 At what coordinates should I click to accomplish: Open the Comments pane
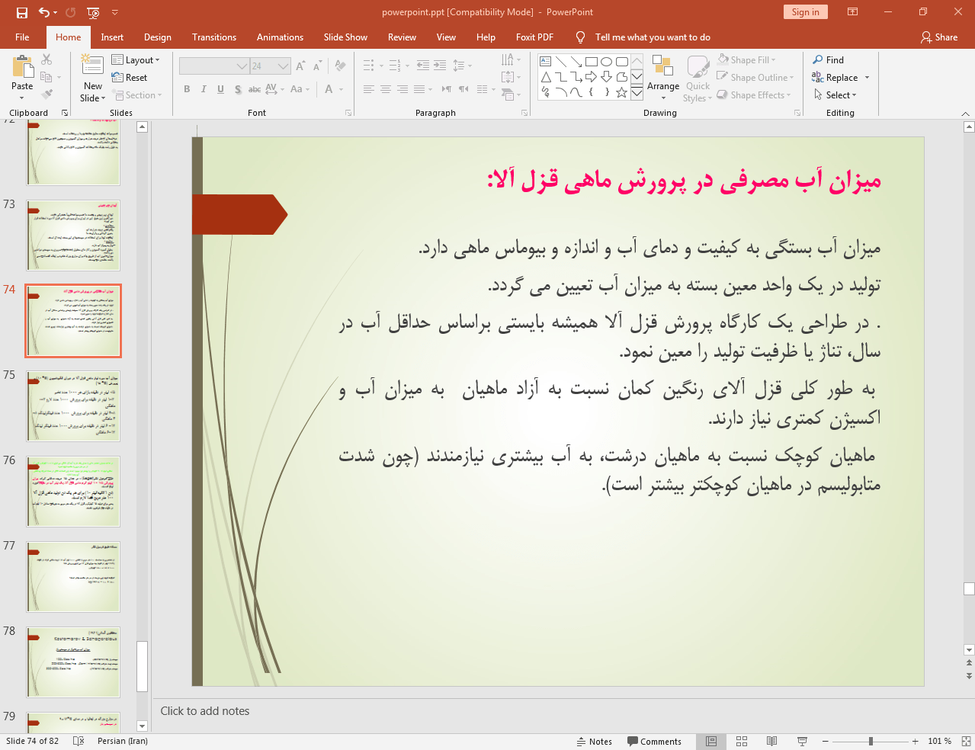click(x=654, y=742)
